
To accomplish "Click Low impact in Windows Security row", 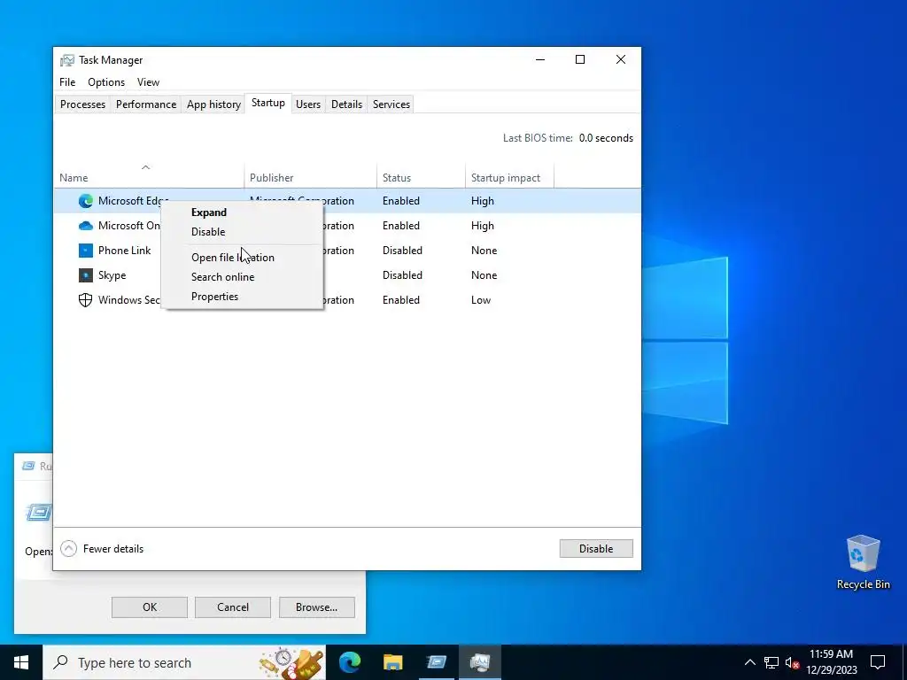I will pyautogui.click(x=481, y=300).
